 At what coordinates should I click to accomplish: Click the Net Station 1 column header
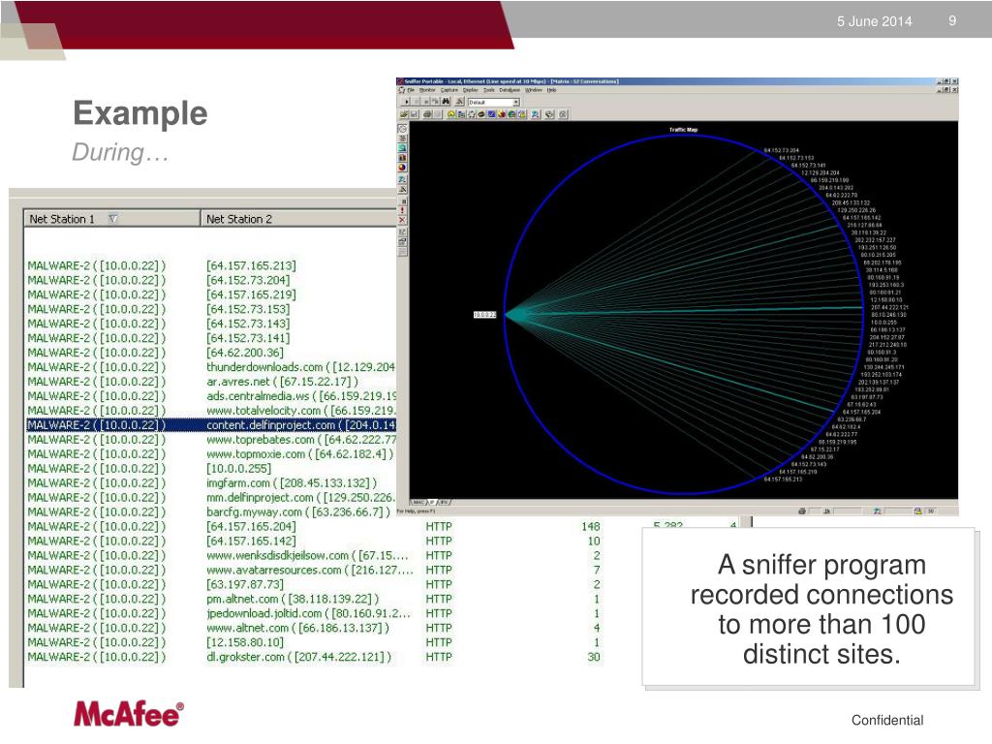111,219
